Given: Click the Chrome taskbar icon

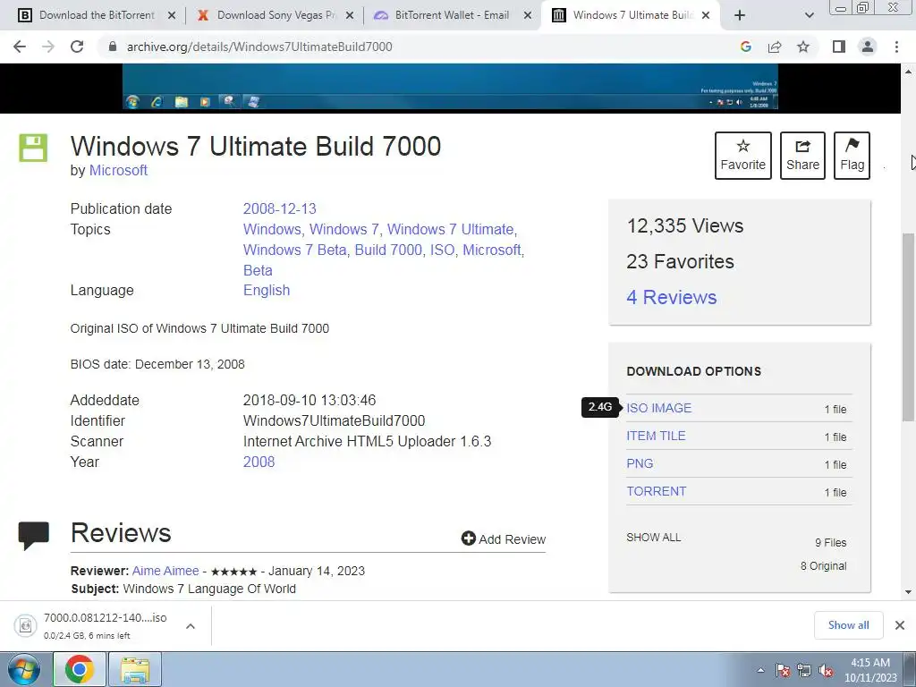Looking at the screenshot, I should click(80, 669).
